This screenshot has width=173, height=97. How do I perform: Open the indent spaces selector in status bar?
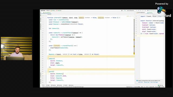coord(151,87)
